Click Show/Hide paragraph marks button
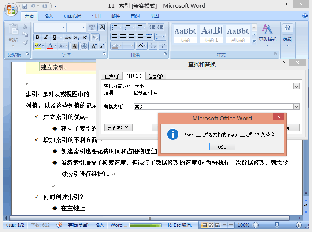Viewport: 312px width, 232px height. pos(163,46)
